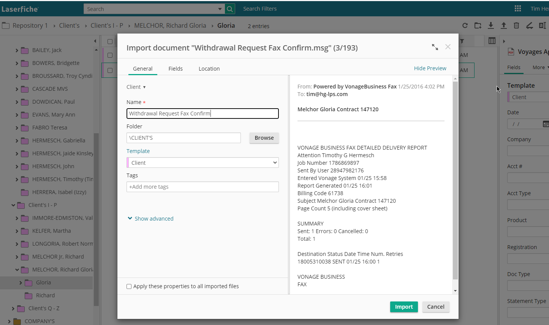Image resolution: width=549 pixels, height=325 pixels.
Task: Enable Apply these properties to all imported files
Action: point(129,287)
